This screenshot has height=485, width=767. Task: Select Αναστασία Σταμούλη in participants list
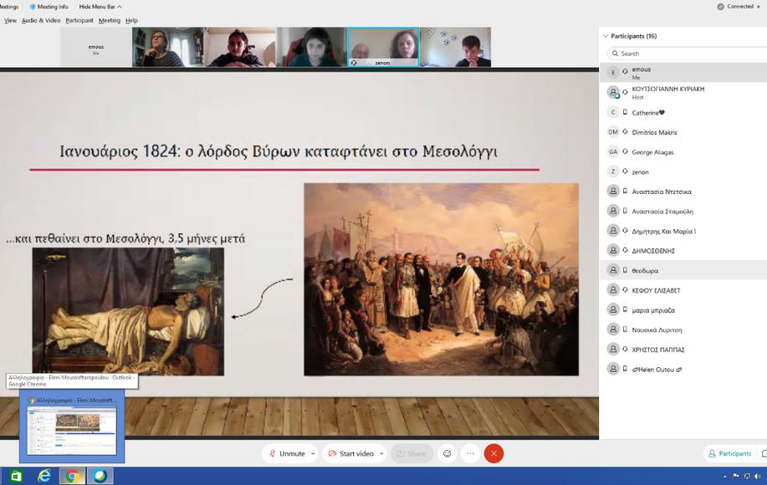click(683, 212)
